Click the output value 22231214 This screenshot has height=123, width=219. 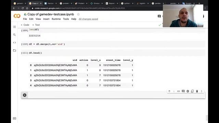point(35,36)
